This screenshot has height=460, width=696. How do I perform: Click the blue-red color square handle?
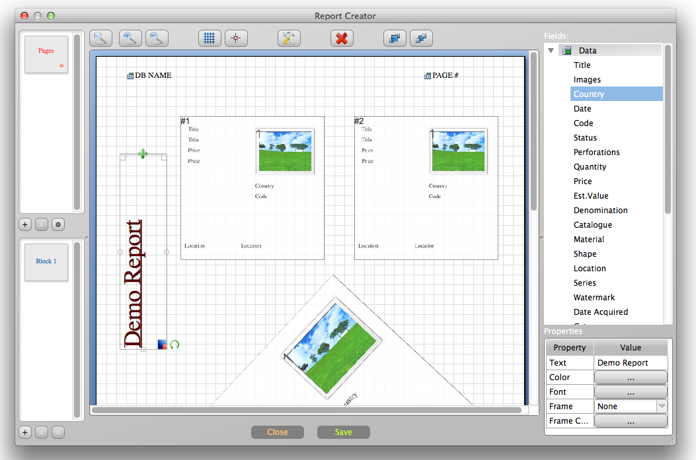pyautogui.click(x=163, y=345)
